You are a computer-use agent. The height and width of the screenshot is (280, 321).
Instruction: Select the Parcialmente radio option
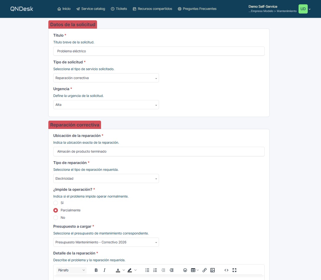[x=55, y=210]
